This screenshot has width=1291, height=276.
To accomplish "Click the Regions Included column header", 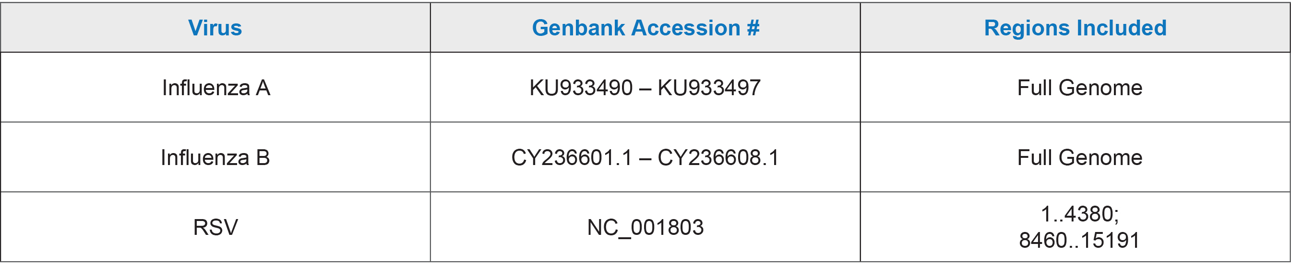I will tap(1076, 28).
